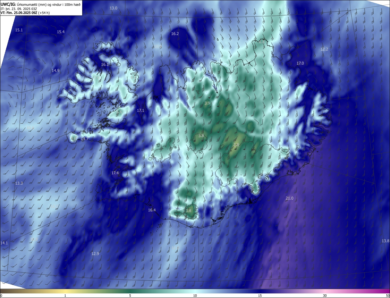Image resolution: width=390 pixels, height=298 pixels.
Task: Click the 14.1 value label on the map
Action: tap(4, 243)
